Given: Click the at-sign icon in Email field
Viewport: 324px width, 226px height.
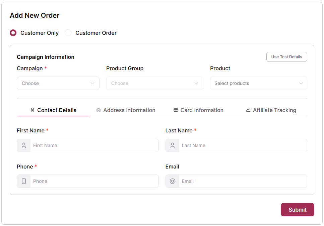Looking at the screenshot, I should (173, 181).
